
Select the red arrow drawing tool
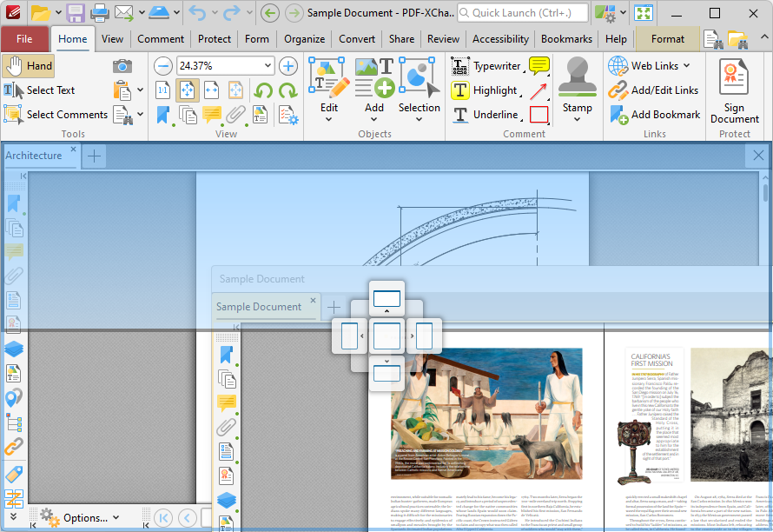pyautogui.click(x=538, y=90)
